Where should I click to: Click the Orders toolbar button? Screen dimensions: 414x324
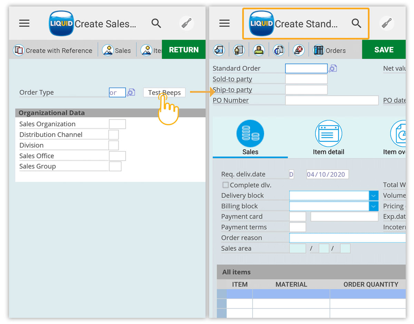tap(329, 50)
